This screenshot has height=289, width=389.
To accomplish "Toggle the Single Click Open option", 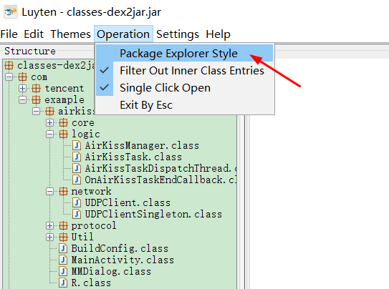I will [185, 88].
